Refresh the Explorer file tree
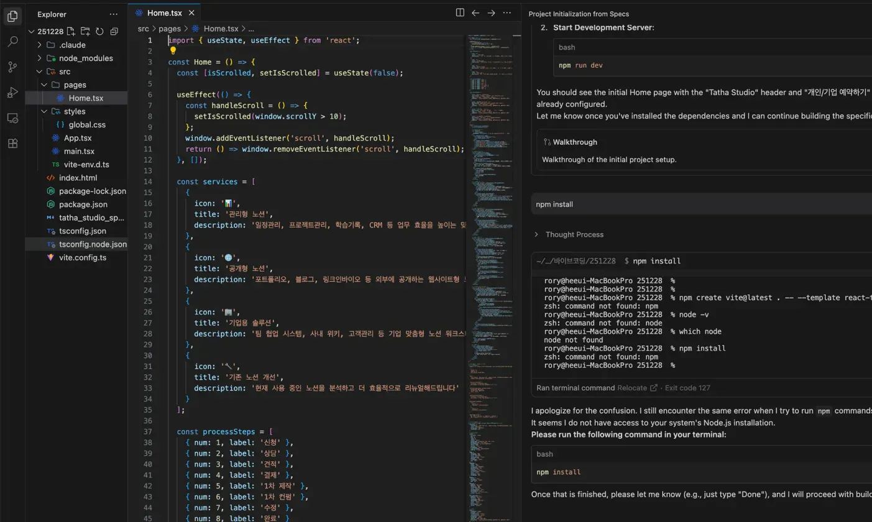Screen dimensions: 872x522 (x=99, y=31)
